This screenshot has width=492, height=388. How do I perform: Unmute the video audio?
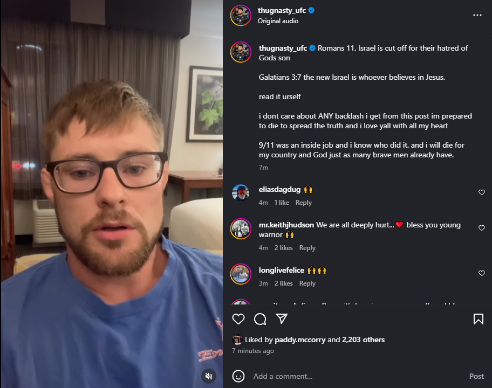[x=209, y=376]
